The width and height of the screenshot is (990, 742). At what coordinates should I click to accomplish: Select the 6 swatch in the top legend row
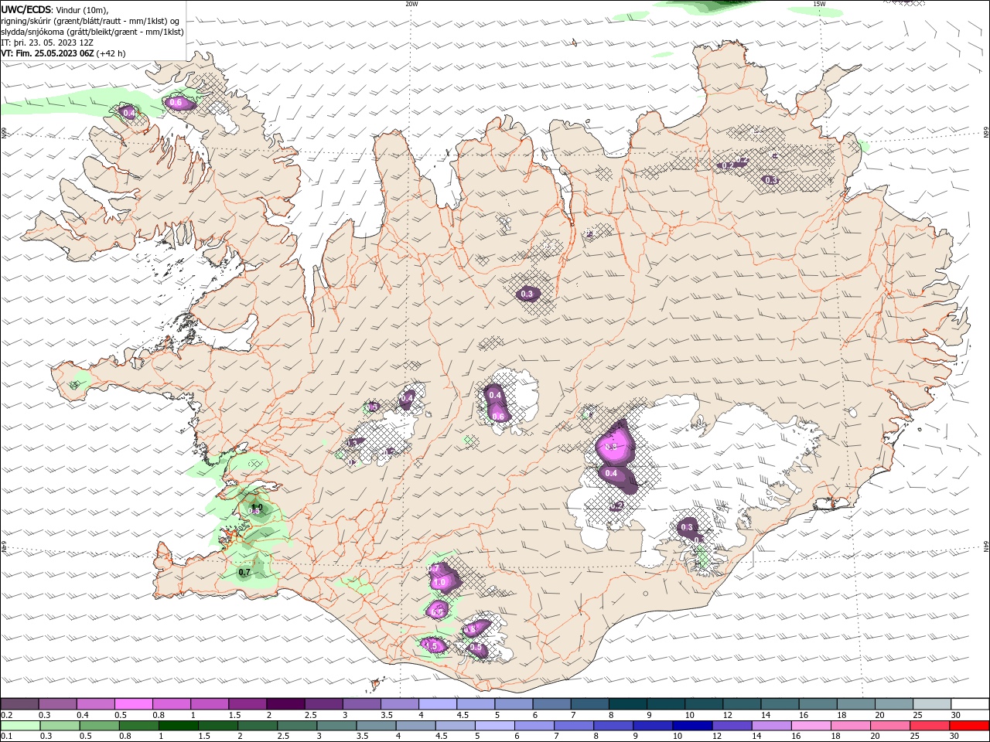(x=551, y=704)
